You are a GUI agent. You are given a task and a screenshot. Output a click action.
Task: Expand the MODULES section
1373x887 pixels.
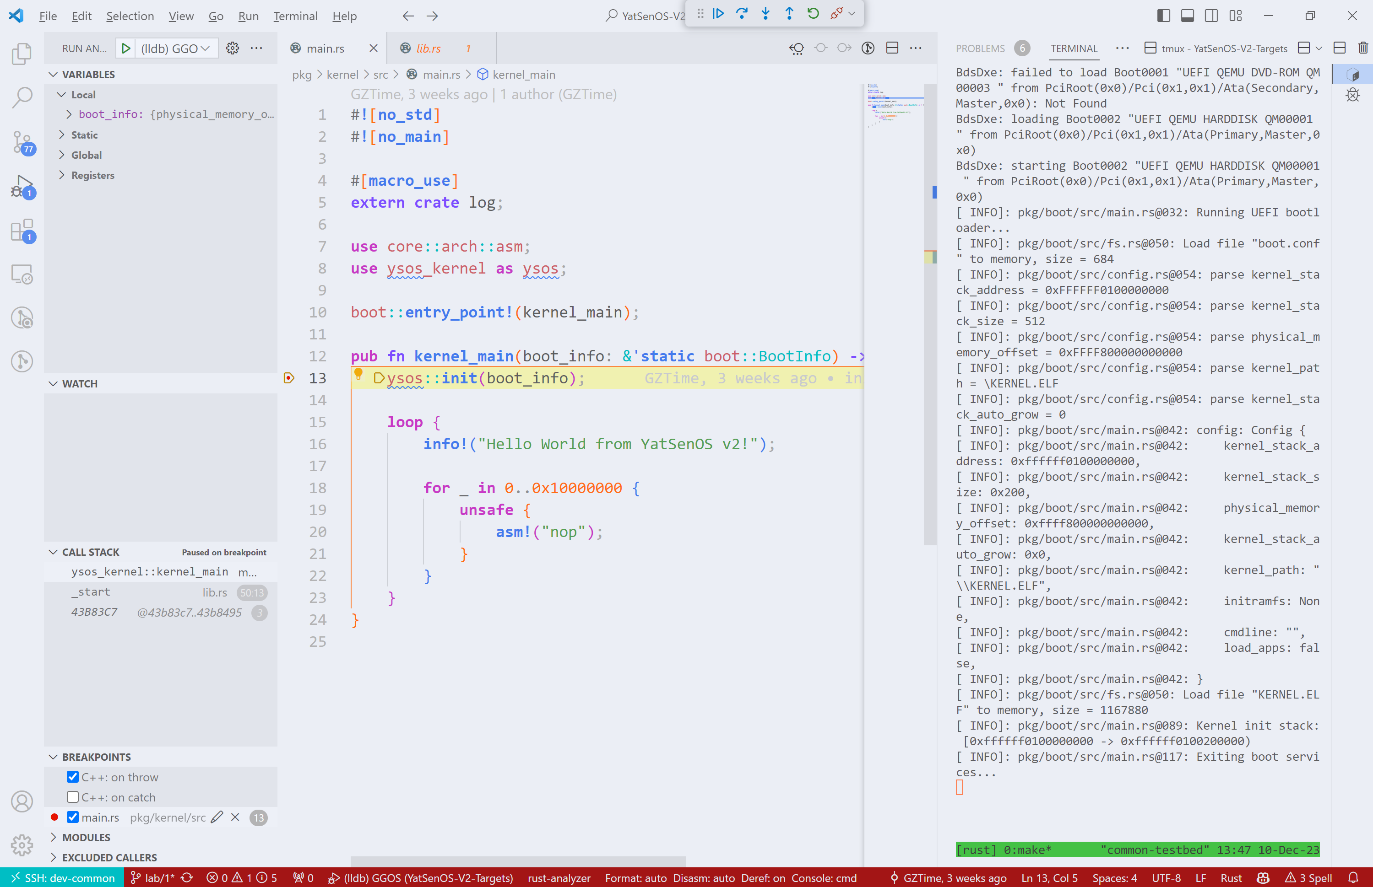click(53, 838)
